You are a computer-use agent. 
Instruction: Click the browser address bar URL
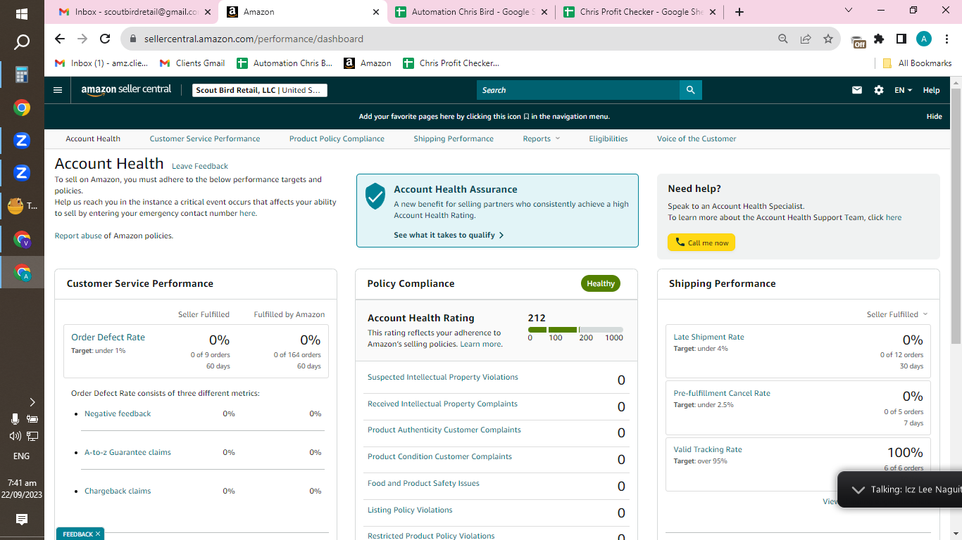[x=254, y=39]
